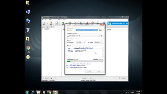167x94 pixels.
Task: Click the disc capacity usage bar at bottom
Action: pos(87,78)
